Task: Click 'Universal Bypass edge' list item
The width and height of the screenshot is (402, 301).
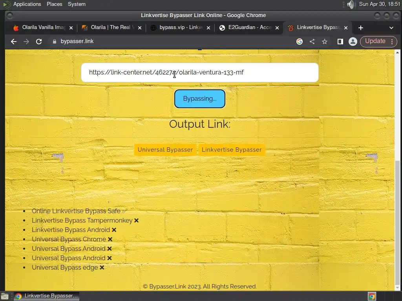Action: (68, 268)
